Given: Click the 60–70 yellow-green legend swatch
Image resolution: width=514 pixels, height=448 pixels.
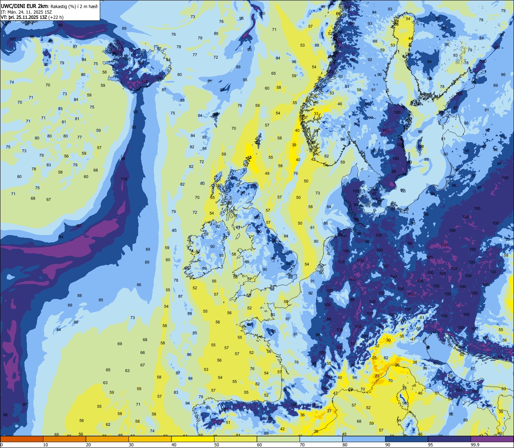Looking at the screenshot, I should click(x=278, y=439).
